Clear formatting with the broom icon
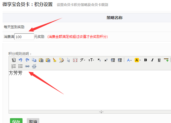The height and width of the screenshot is (123, 171). point(55,60)
